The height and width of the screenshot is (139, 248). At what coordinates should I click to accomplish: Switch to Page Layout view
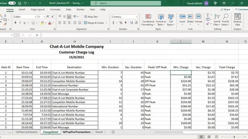point(209,137)
